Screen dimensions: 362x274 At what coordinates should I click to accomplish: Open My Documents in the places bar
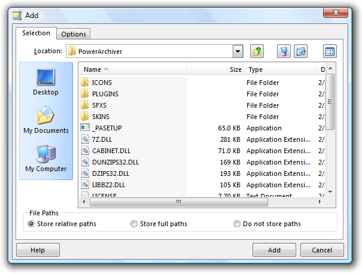click(46, 120)
